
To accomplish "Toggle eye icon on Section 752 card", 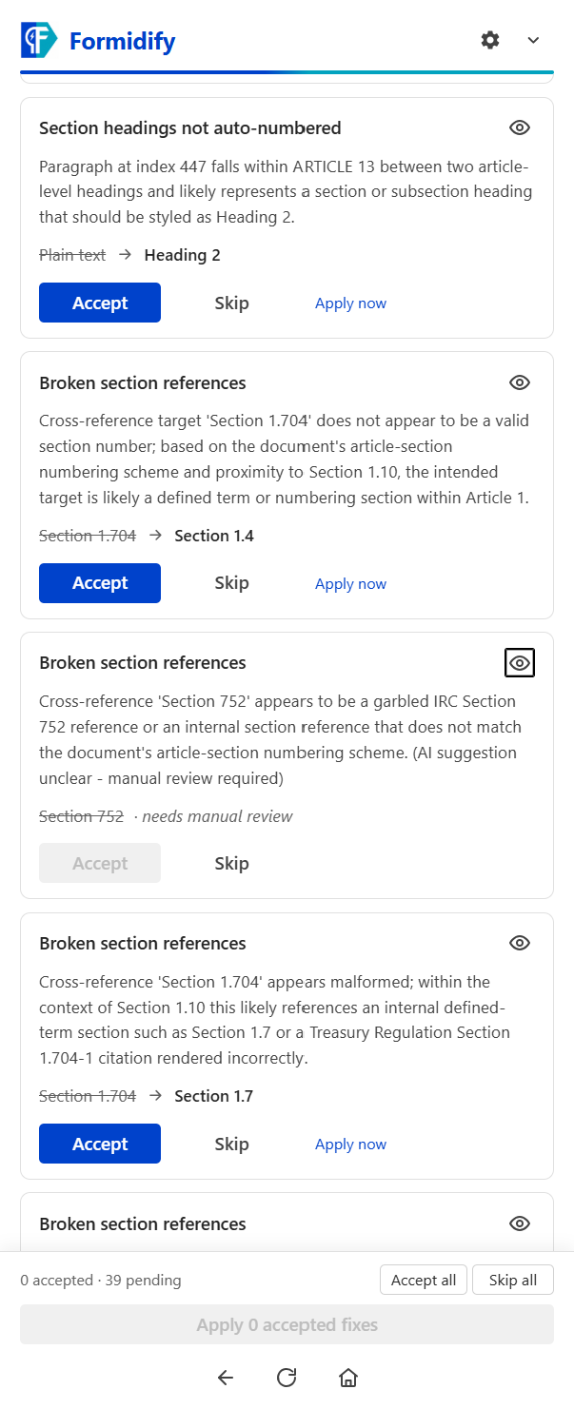I will pyautogui.click(x=519, y=663).
